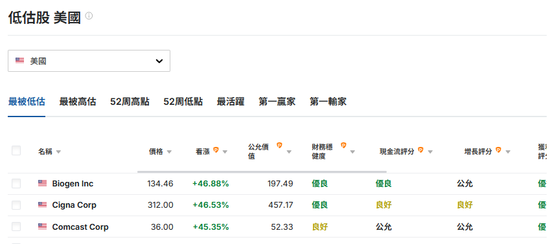
Task: Sort by 現金流評分 column arrow
Action: tap(430, 152)
